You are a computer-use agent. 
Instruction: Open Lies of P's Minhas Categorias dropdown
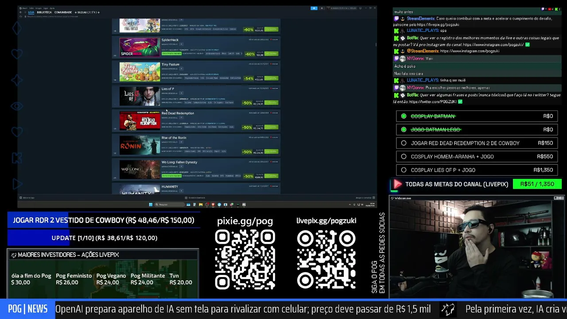(181, 93)
